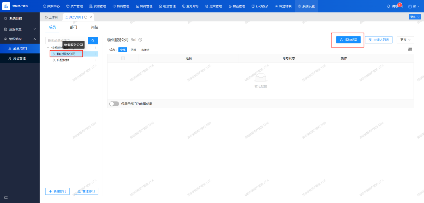Click the refresh icon on 成员/部门 tab
This screenshot has width=424, height=203.
pos(86,17)
